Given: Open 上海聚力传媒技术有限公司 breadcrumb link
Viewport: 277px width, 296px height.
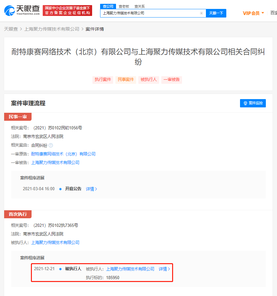Looking at the screenshot, I should pyautogui.click(x=52, y=29).
